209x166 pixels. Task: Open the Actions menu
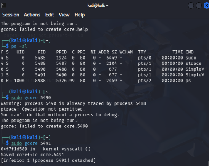[x=32, y=15]
